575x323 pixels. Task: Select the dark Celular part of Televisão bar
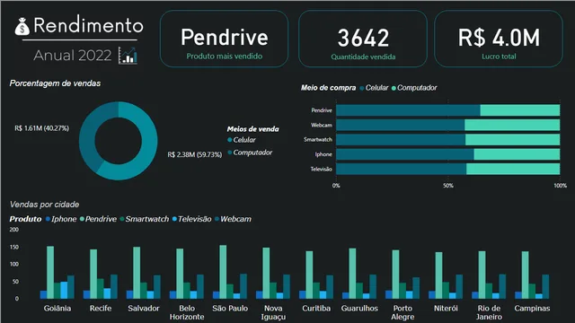[402, 169]
